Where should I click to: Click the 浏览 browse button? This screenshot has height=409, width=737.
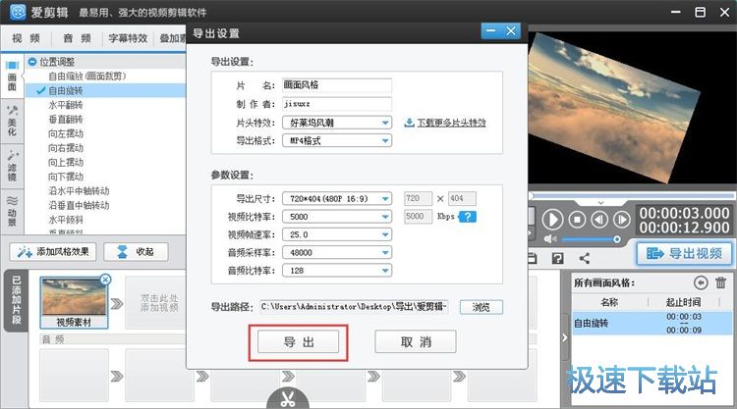coord(482,307)
